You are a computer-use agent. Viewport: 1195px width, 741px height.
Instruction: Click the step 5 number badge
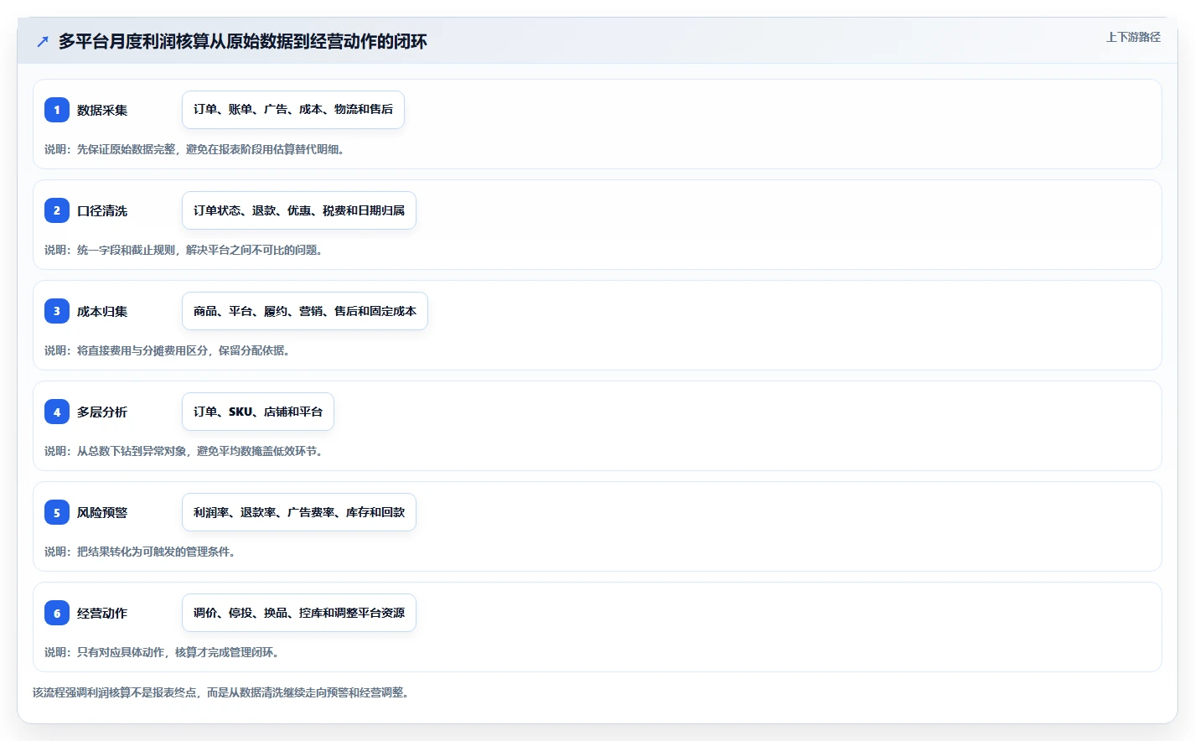coord(57,512)
